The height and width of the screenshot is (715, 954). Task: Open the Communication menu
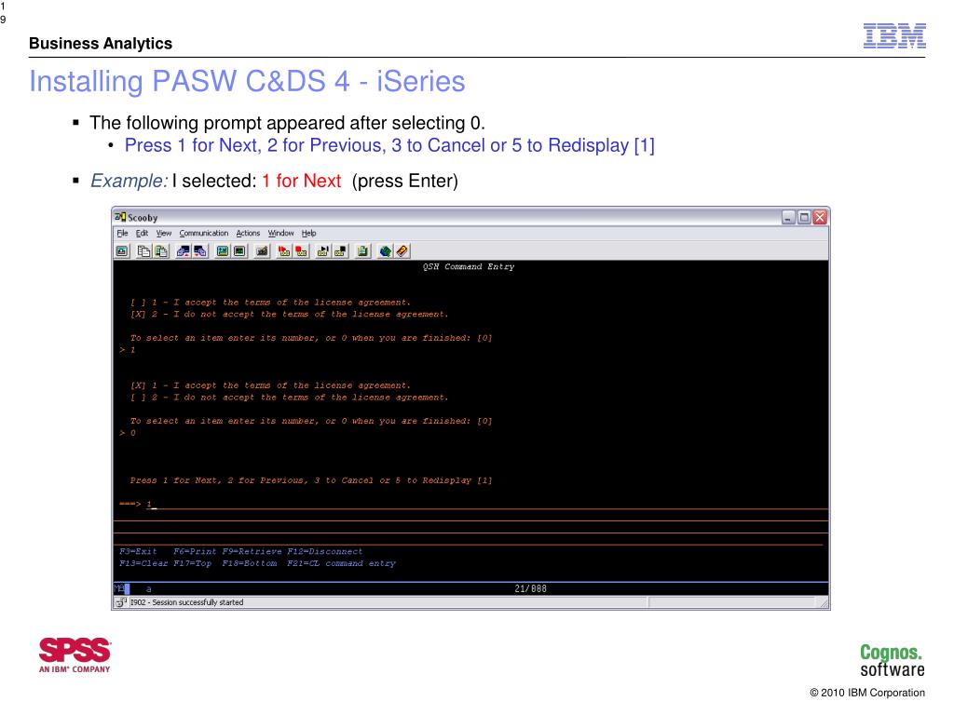click(204, 234)
